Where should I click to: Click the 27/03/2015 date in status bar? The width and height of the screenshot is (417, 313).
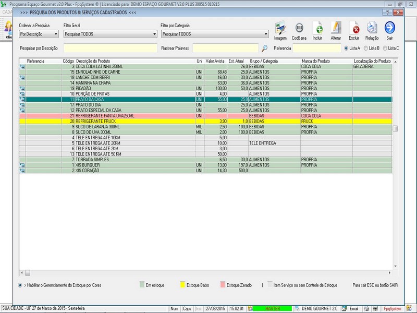click(x=215, y=309)
